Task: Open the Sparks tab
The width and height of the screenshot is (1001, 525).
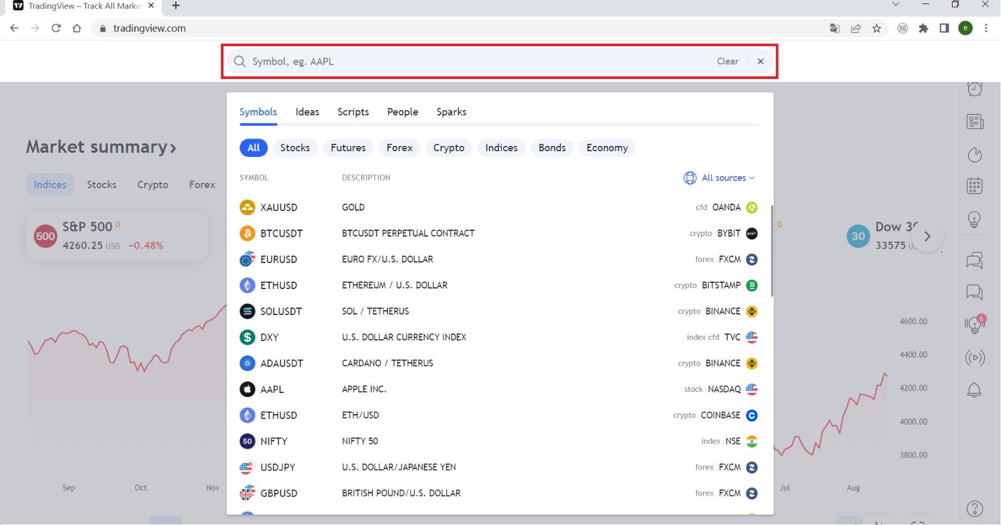Action: (x=451, y=112)
